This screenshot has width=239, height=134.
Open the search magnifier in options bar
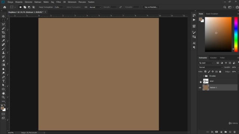point(225,7)
